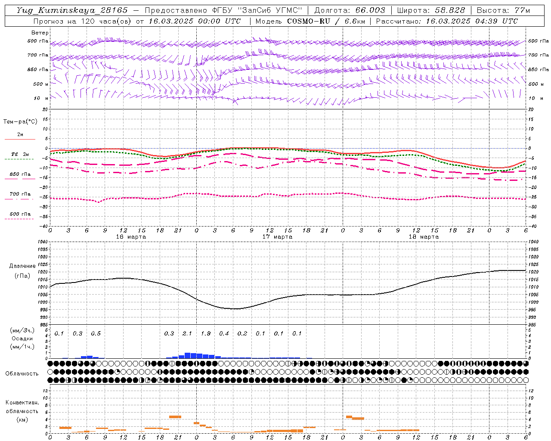
Task: Click the 17 марта date label
Action: pyautogui.click(x=277, y=237)
